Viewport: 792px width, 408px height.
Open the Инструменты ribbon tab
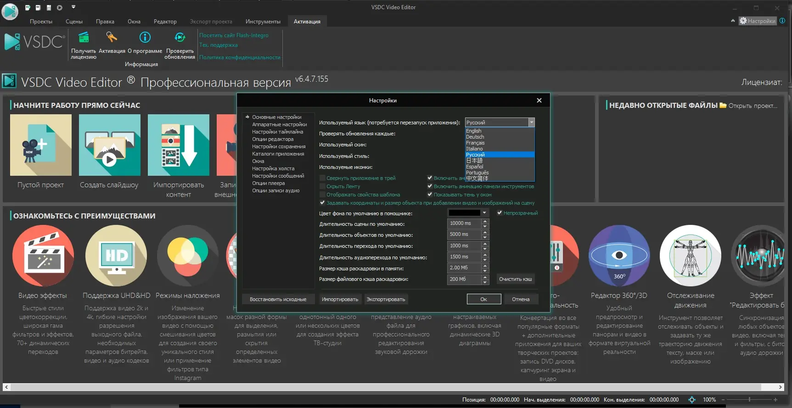(x=263, y=22)
